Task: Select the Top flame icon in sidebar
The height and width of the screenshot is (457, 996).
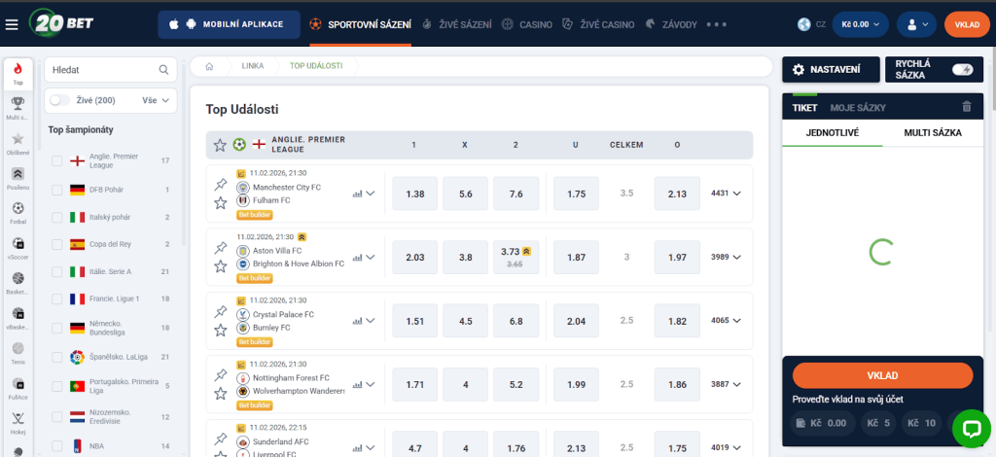Action: tap(18, 73)
